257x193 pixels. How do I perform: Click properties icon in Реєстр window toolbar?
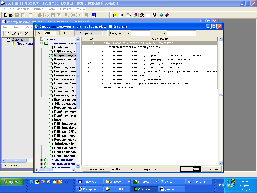[20, 34]
